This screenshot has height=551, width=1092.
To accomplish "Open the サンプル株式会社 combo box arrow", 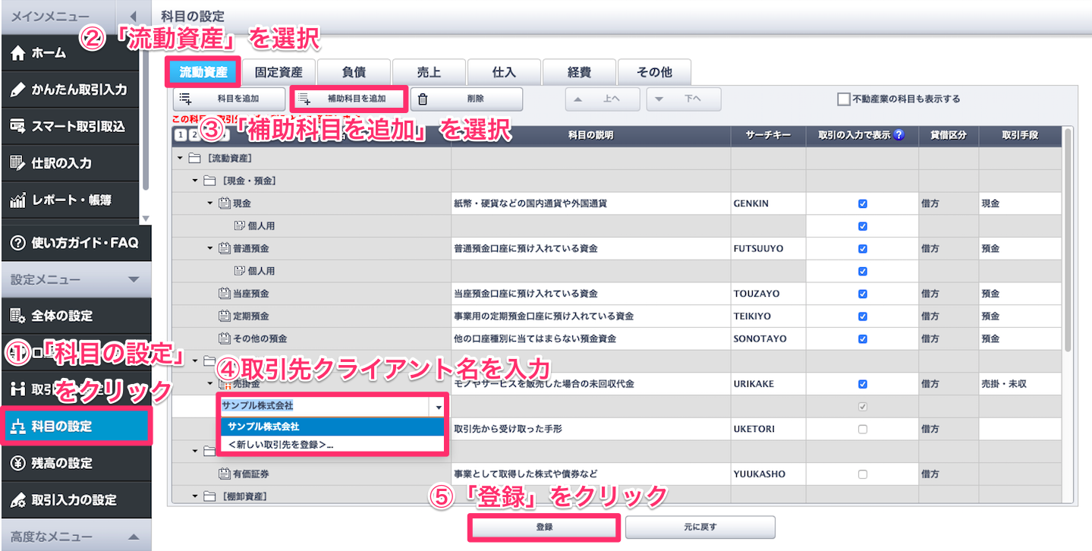I will [x=438, y=408].
